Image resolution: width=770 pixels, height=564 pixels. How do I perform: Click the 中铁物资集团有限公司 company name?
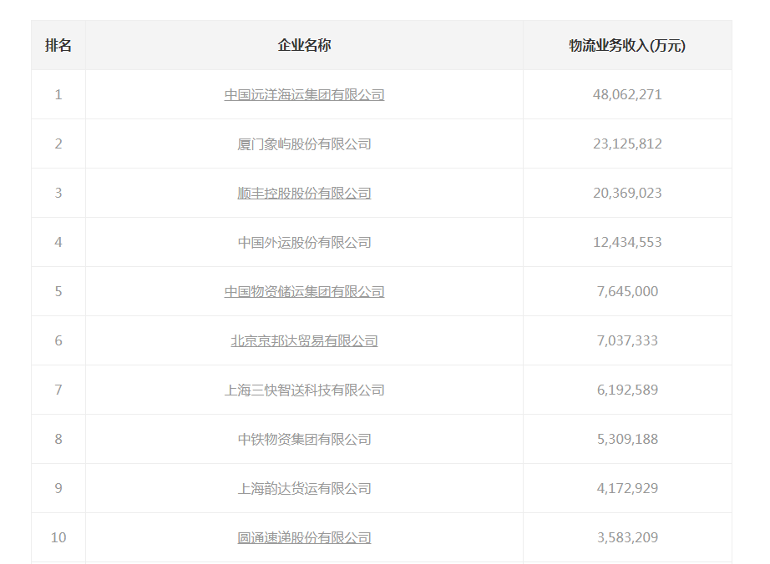point(304,440)
